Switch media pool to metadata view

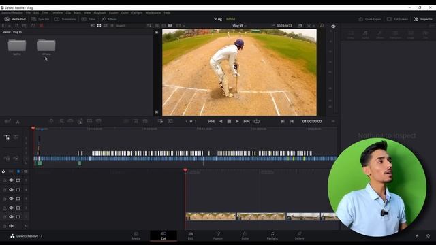tap(93, 26)
